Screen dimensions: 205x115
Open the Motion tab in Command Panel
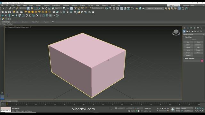[x=194, y=28]
